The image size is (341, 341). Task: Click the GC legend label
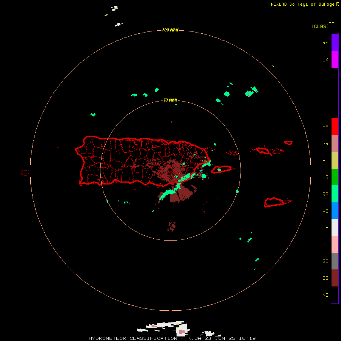tap(325, 261)
